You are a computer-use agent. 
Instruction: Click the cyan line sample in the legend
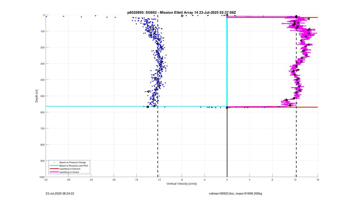54,165
